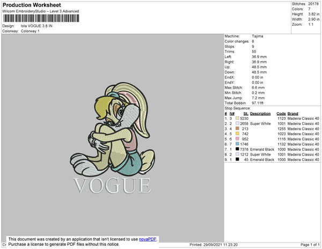Click the Printed date 29/09/2021

tap(213, 245)
